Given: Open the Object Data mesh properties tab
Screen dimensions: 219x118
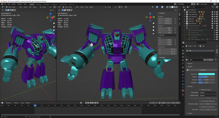Looking at the screenshot, I should 183,87.
